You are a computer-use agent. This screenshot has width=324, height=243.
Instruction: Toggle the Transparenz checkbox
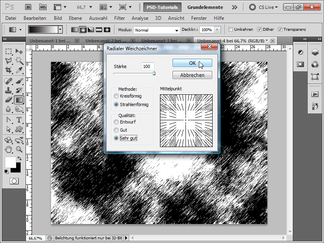280,30
